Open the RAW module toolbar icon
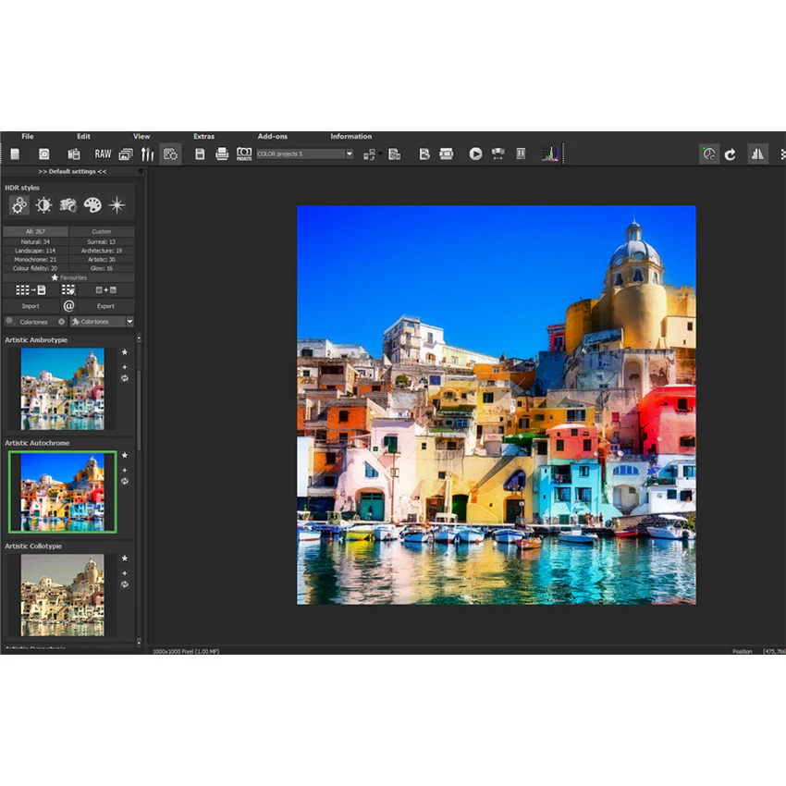The height and width of the screenshot is (786, 786). (103, 154)
